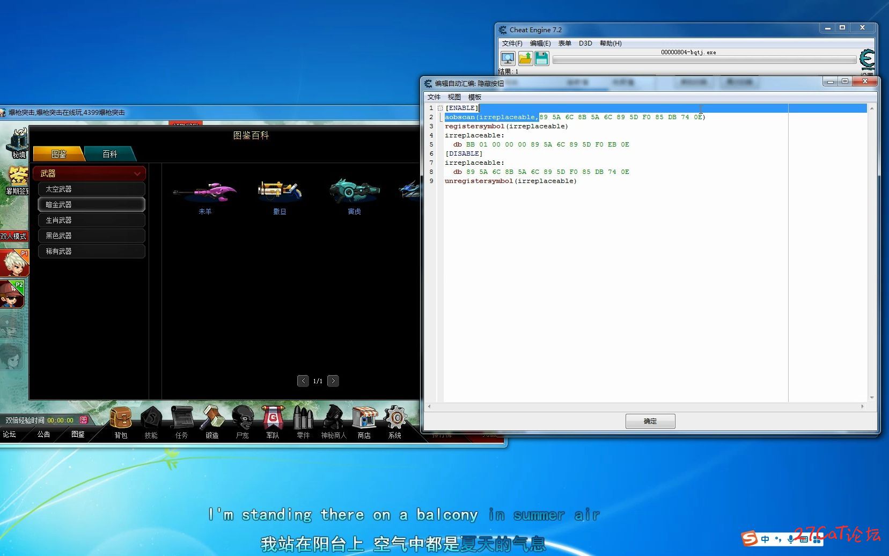Click the 图鉴 button in bottom bar
The width and height of the screenshot is (889, 556).
[78, 434]
